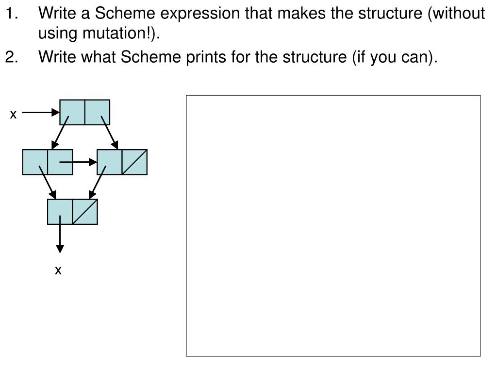
Task: Select the right cell of the top pair
Action: 97,112
